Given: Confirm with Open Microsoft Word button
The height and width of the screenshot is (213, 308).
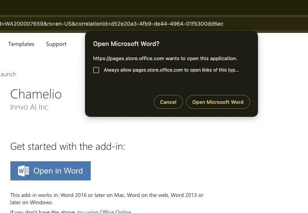Looking at the screenshot, I should click(218, 102).
